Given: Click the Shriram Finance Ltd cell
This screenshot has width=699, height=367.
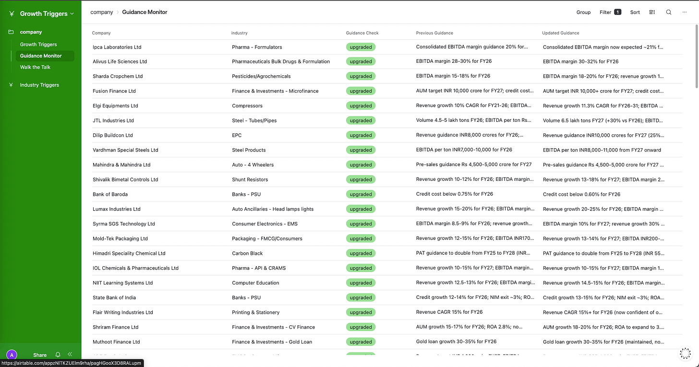Looking at the screenshot, I should pos(115,327).
